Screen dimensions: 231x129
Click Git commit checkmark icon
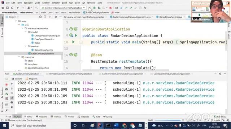click(126, 8)
